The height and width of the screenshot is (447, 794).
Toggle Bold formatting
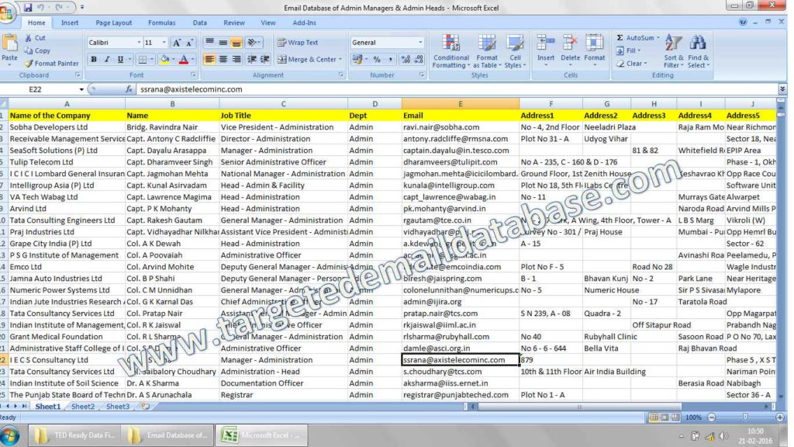pos(94,59)
